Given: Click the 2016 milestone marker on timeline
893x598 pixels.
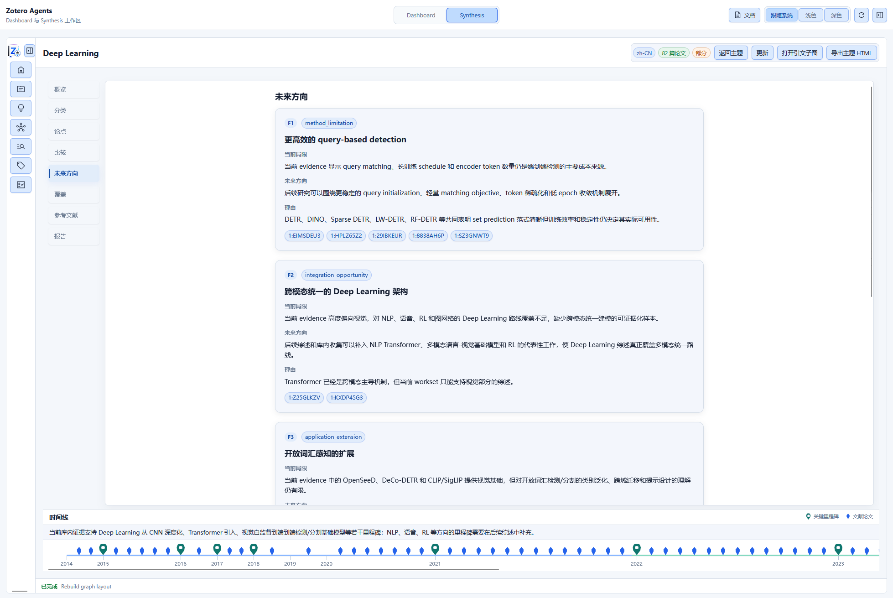Looking at the screenshot, I should pos(181,549).
